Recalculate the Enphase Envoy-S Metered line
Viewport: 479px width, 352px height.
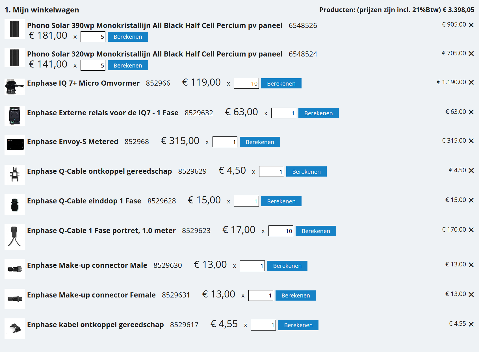(260, 142)
